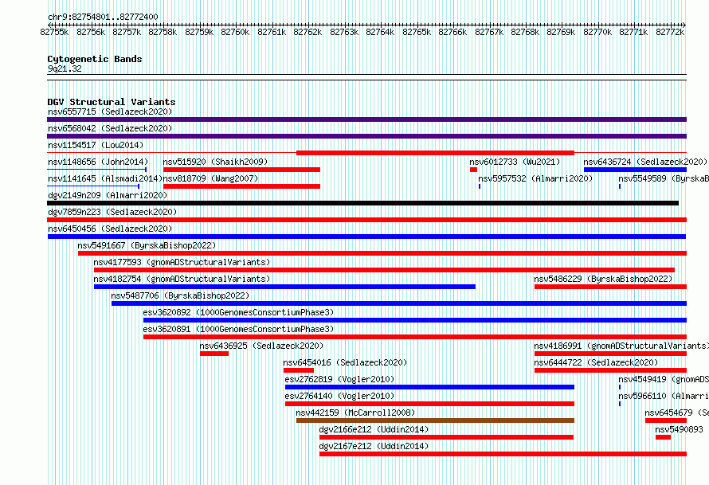Click the small red nsv6012733 bar
This screenshot has height=485, width=709.
click(473, 170)
